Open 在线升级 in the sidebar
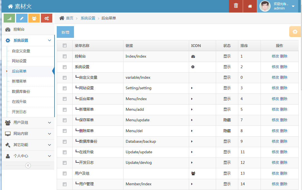The height and width of the screenshot is (190, 302). pyautogui.click(x=19, y=102)
